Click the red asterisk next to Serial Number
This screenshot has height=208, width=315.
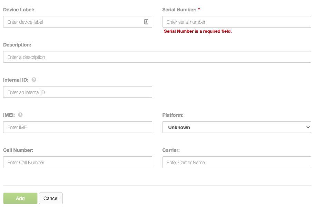(x=199, y=10)
